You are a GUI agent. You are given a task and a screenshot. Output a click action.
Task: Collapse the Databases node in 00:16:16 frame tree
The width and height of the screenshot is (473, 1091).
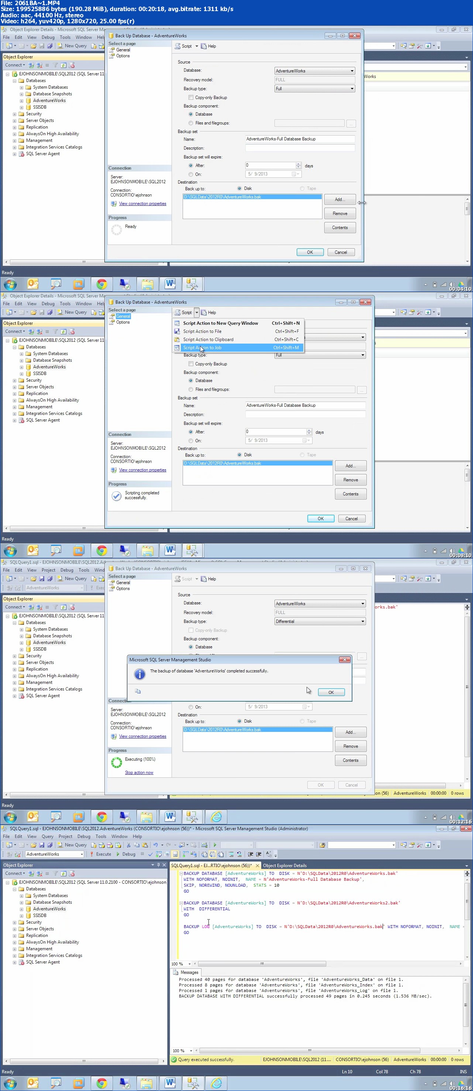[x=14, y=889]
